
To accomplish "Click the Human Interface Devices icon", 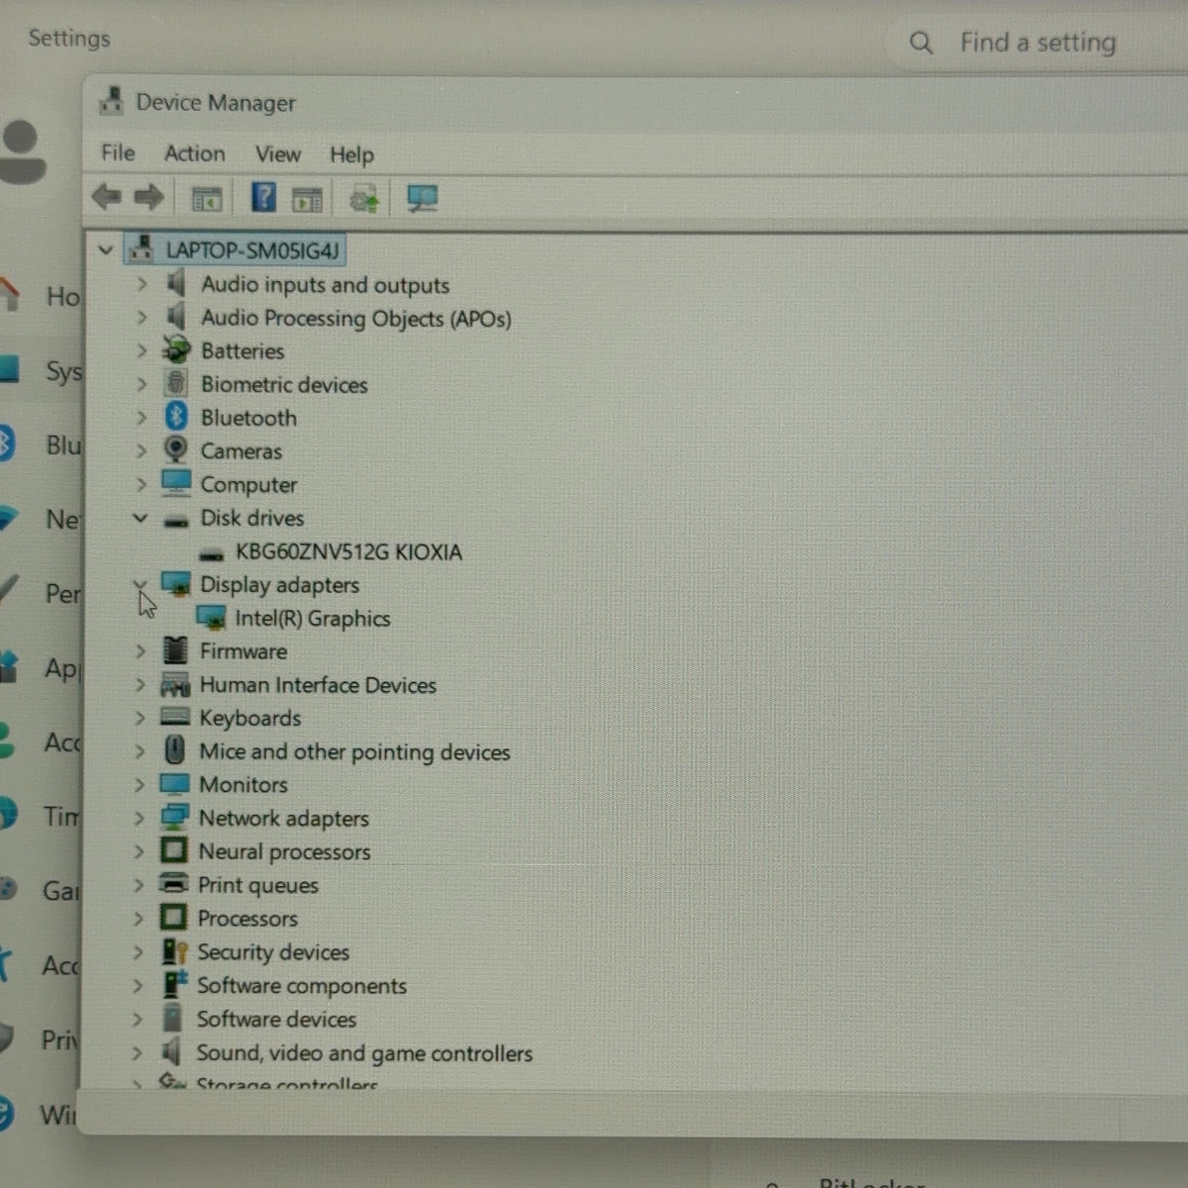I will 175,684.
